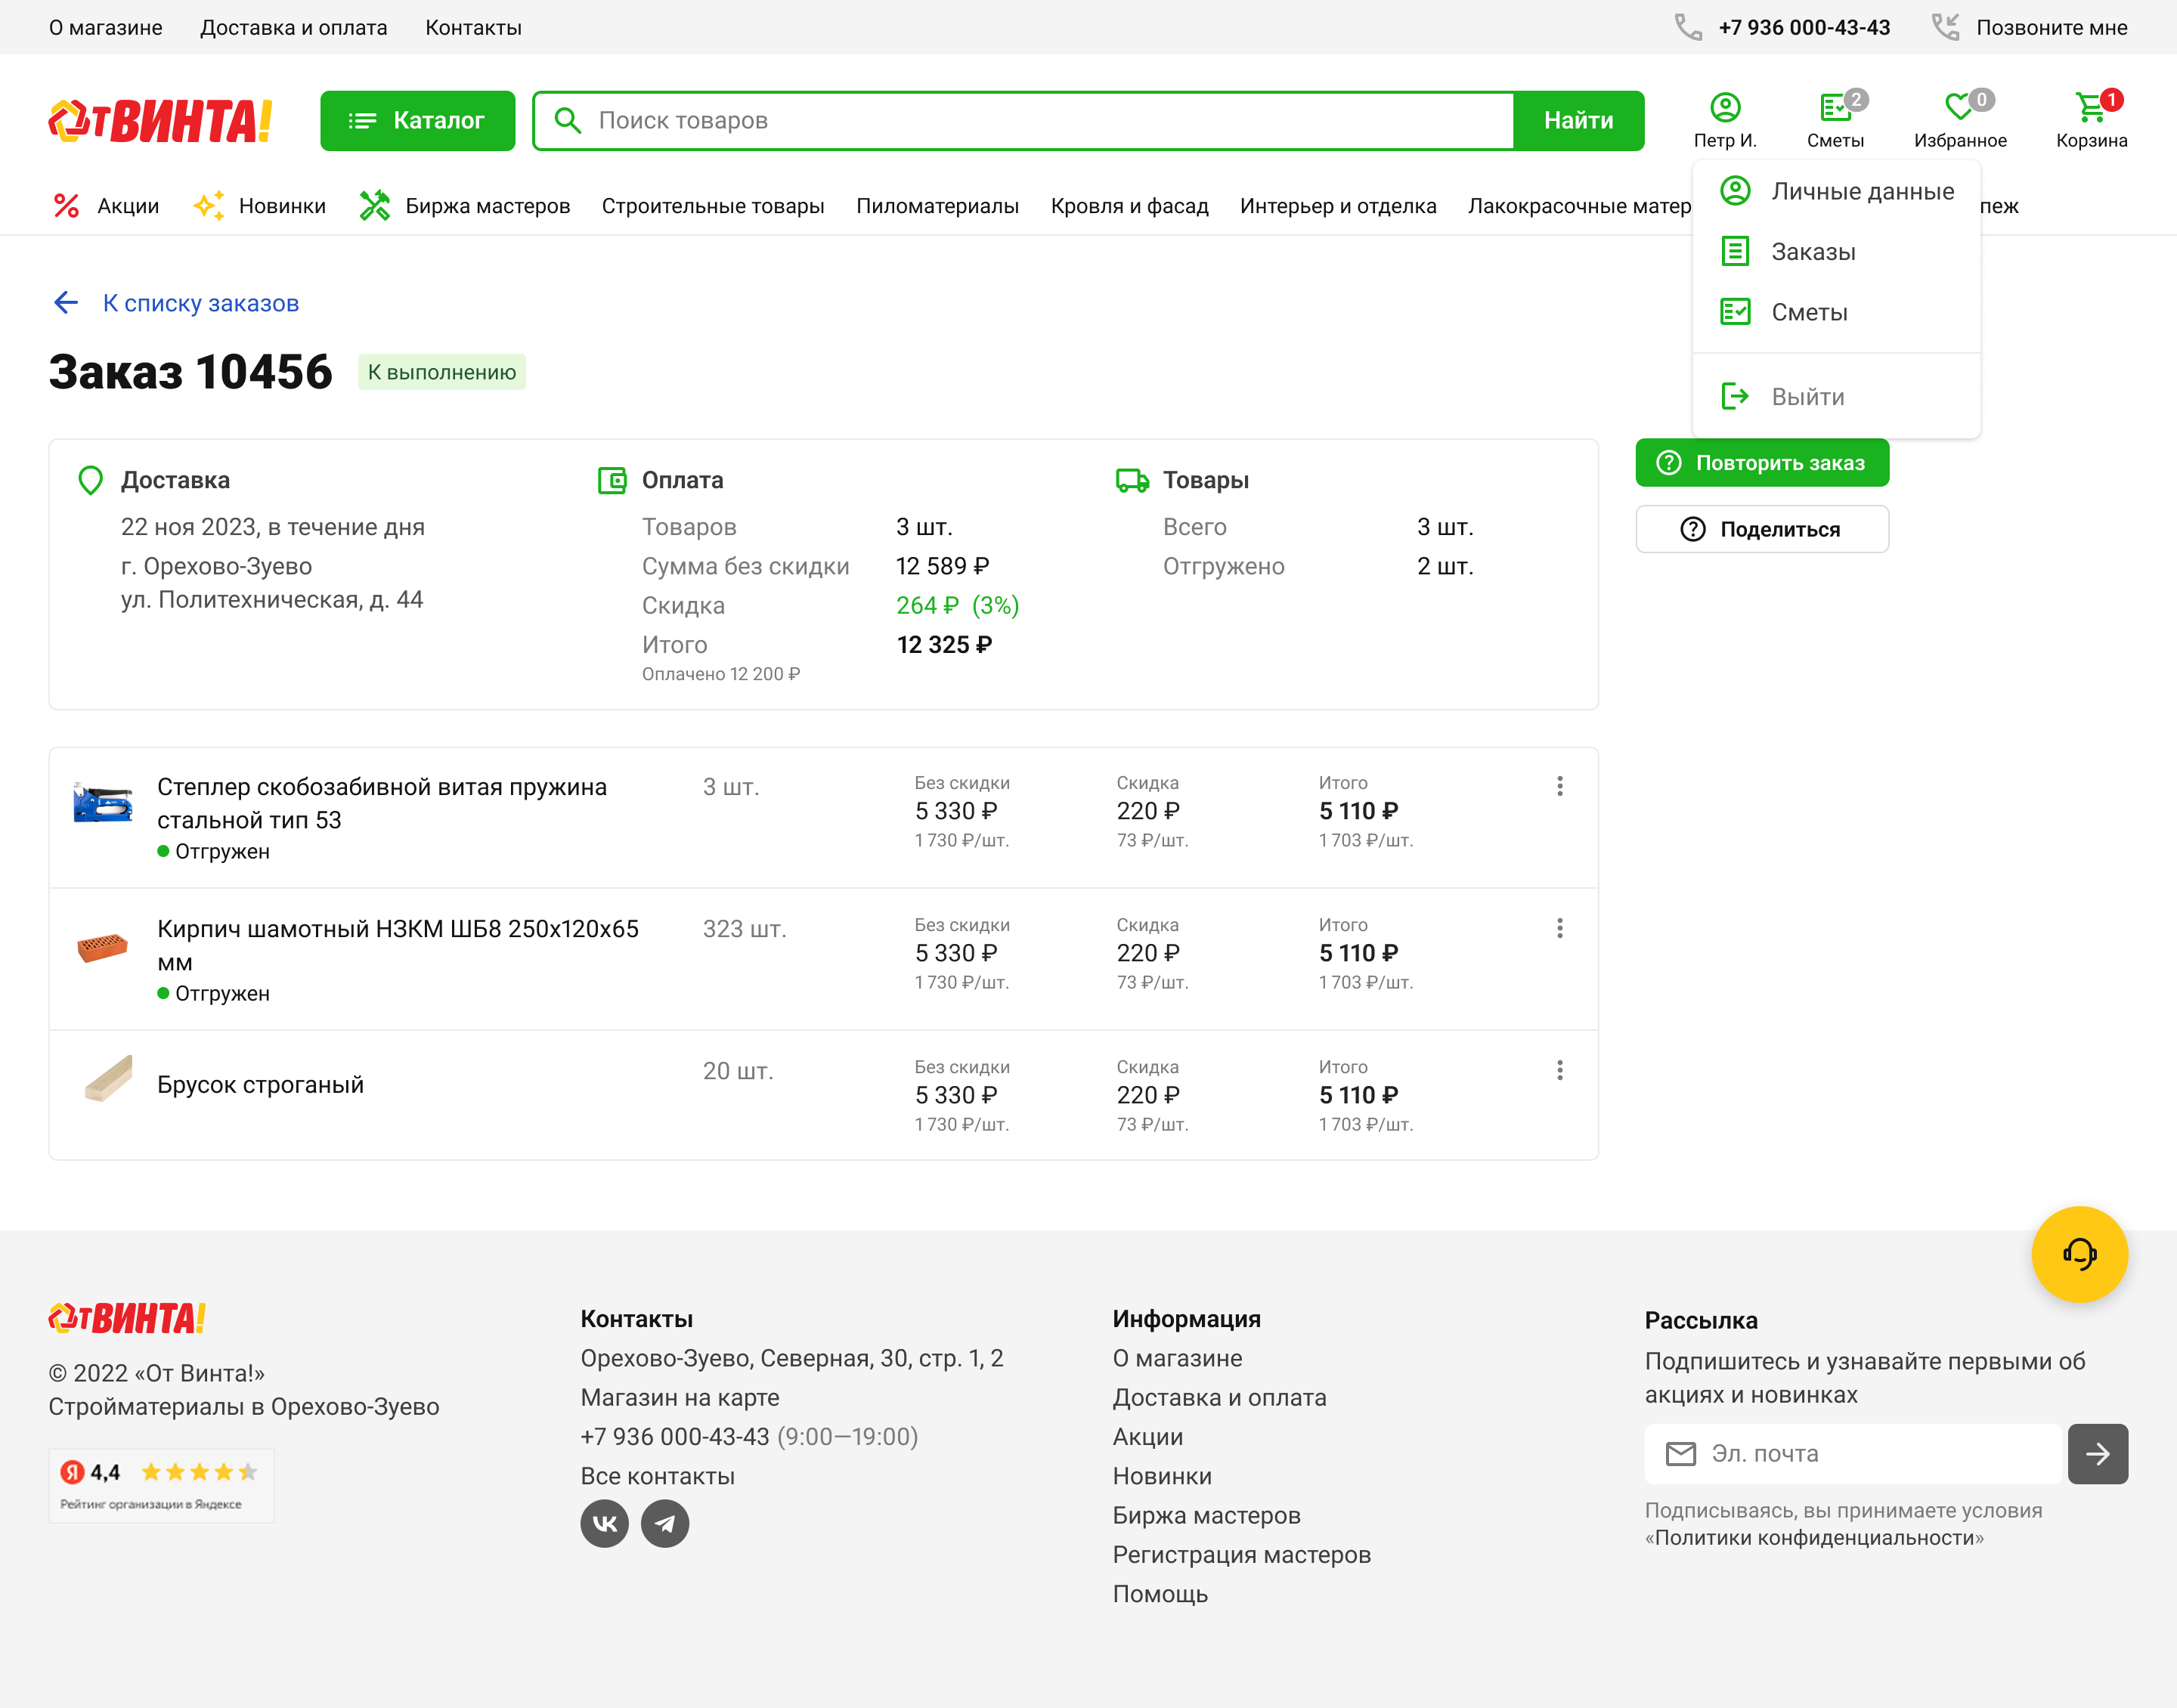Viewport: 2177px width, 1708px height.
Task: Click the back arrow to orders list
Action: pyautogui.click(x=66, y=303)
